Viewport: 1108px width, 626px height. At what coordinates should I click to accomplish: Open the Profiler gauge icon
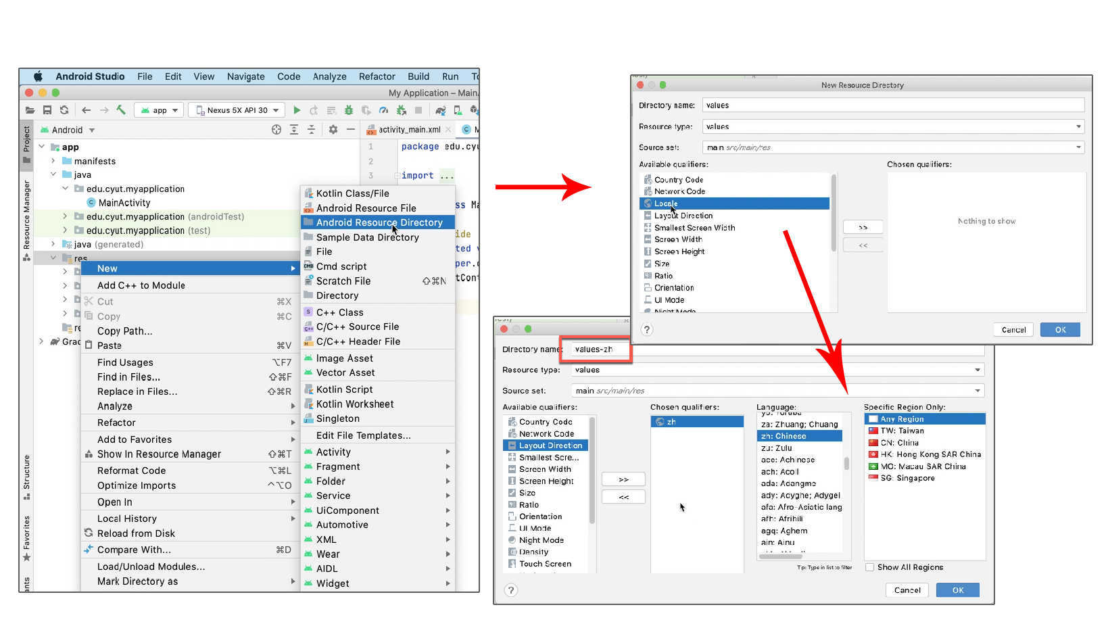(x=383, y=110)
